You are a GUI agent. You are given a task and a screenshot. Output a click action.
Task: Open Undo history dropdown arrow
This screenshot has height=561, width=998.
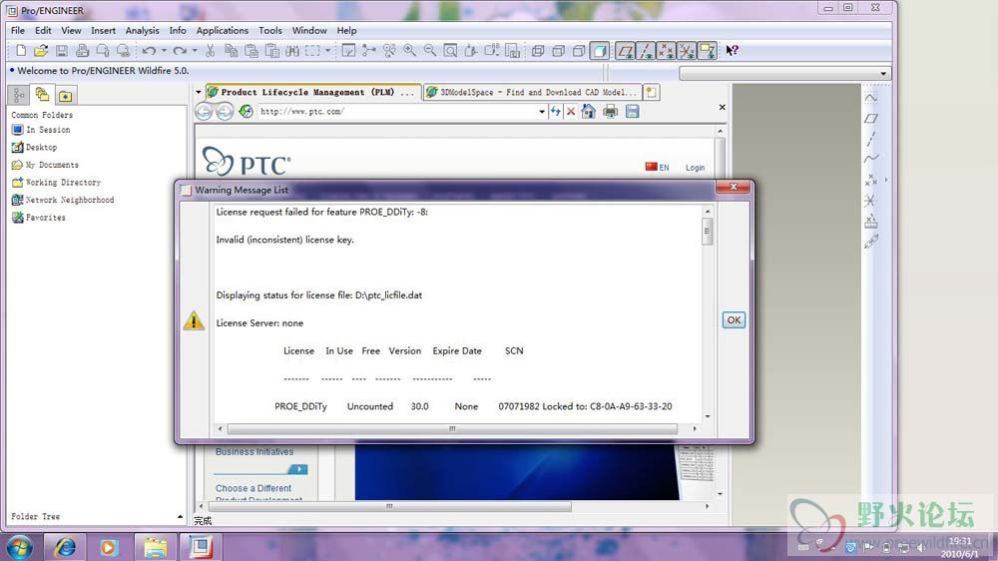(x=164, y=50)
